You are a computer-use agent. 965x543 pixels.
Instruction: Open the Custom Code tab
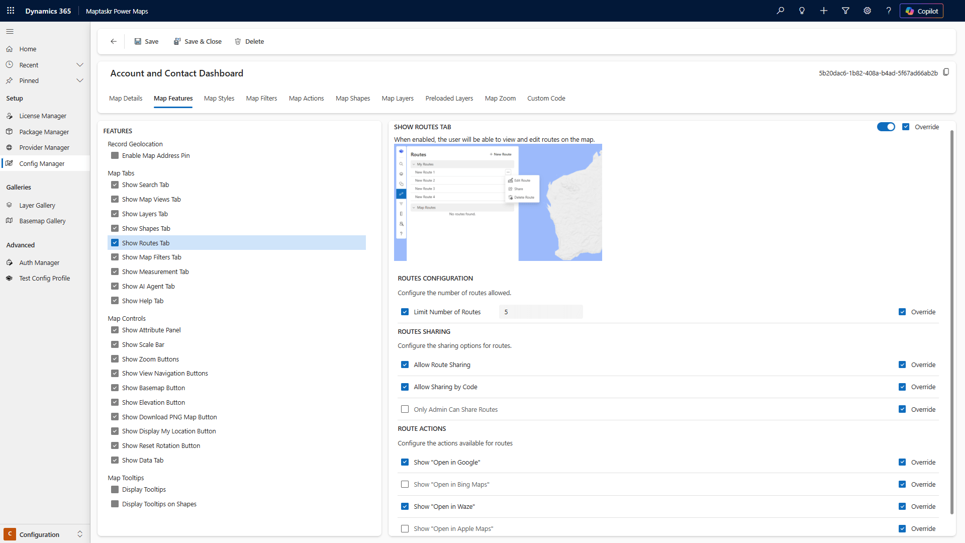coord(546,98)
